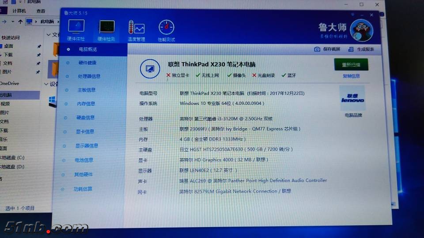
Task: Click the HGST hard disk info text
Action: [236, 149]
